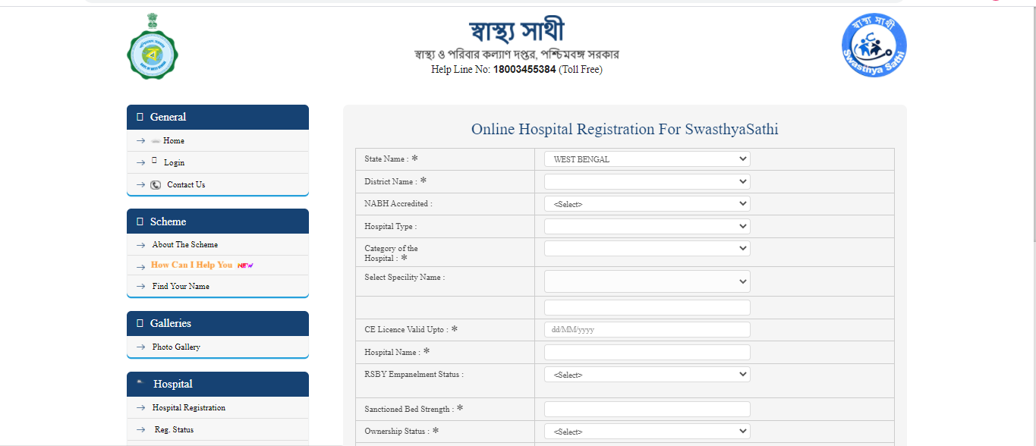1036x446 pixels.
Task: Click the phone icon beside Contact Us
Action: [x=156, y=185]
